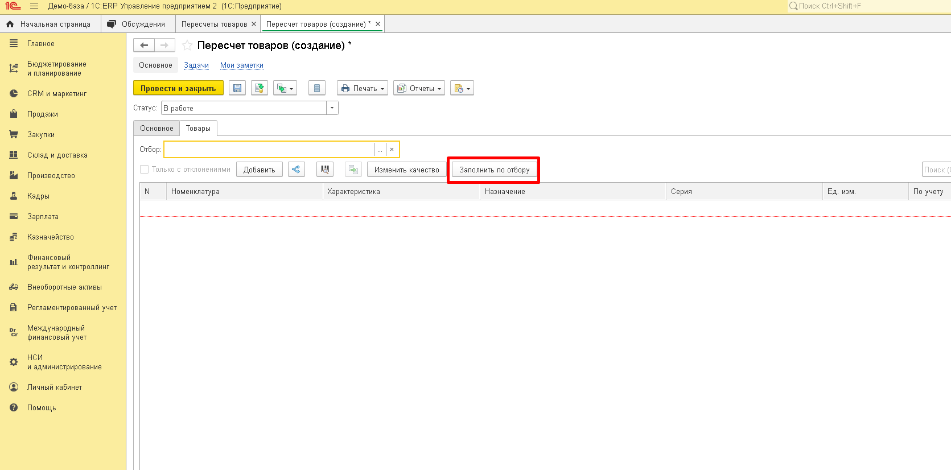
Task: Add document to favorites with star
Action: 187,46
